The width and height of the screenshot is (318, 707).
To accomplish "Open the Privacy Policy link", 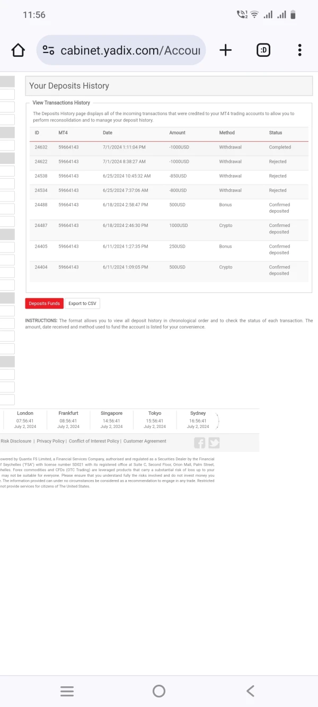I will [x=50, y=441].
